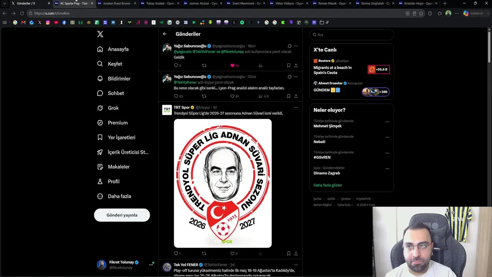Reply to the TRT Spor post
Viewport: 492px width, 277px height.
[x=177, y=254]
